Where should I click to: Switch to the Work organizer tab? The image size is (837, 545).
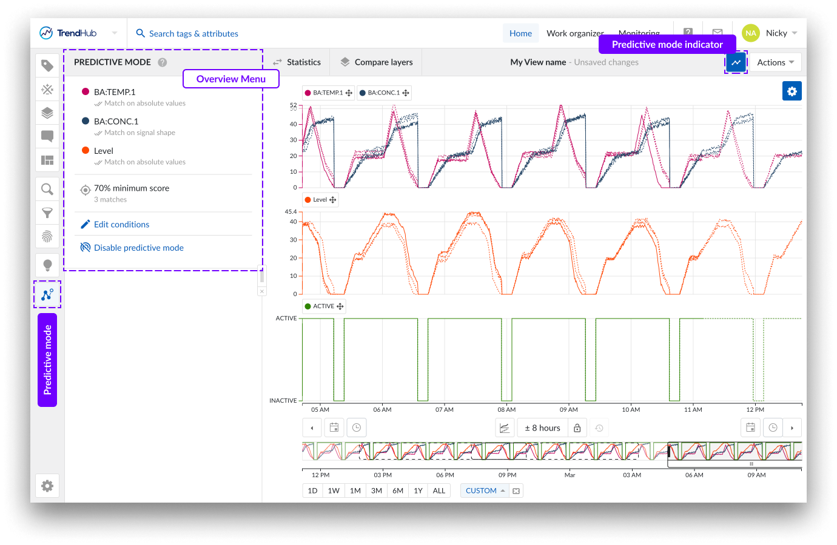pos(574,33)
